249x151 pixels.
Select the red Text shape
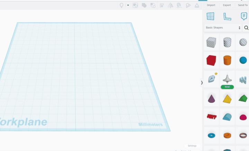(212, 117)
